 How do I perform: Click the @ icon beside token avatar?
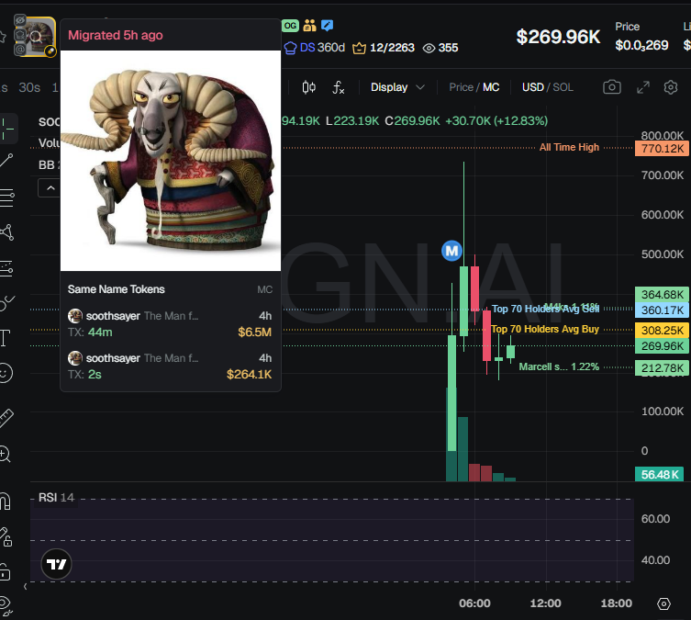pyautogui.click(x=20, y=50)
